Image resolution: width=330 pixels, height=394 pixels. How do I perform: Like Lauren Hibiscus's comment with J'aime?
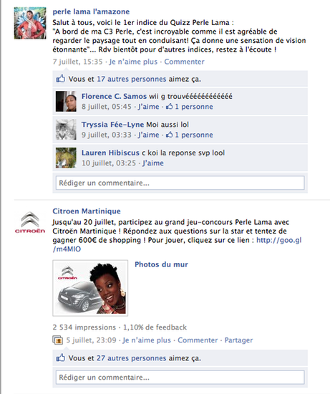coord(153,163)
